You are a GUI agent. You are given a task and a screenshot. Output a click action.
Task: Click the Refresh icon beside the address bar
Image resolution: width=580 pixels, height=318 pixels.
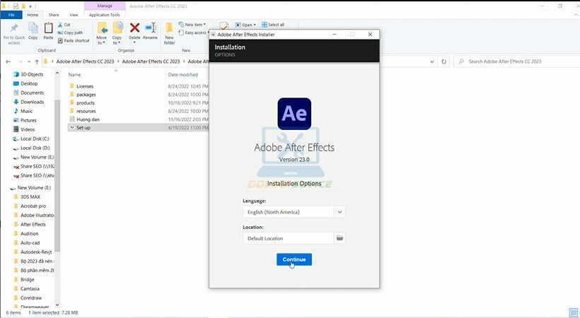coord(444,61)
